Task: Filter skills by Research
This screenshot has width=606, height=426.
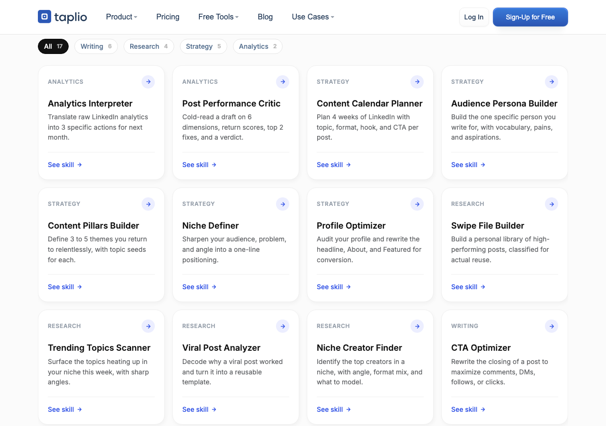Action: pos(149,46)
